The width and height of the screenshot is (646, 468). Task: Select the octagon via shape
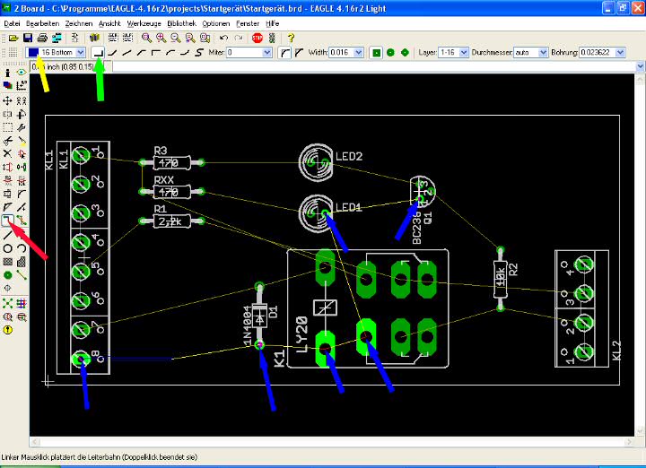[x=406, y=53]
